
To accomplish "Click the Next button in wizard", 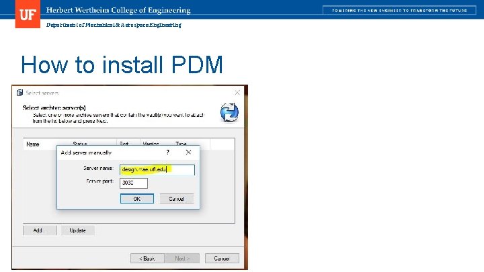I will tap(182, 259).
